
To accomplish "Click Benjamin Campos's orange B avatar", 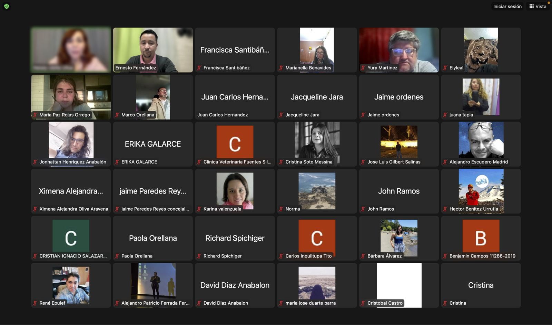I will 481,236.
